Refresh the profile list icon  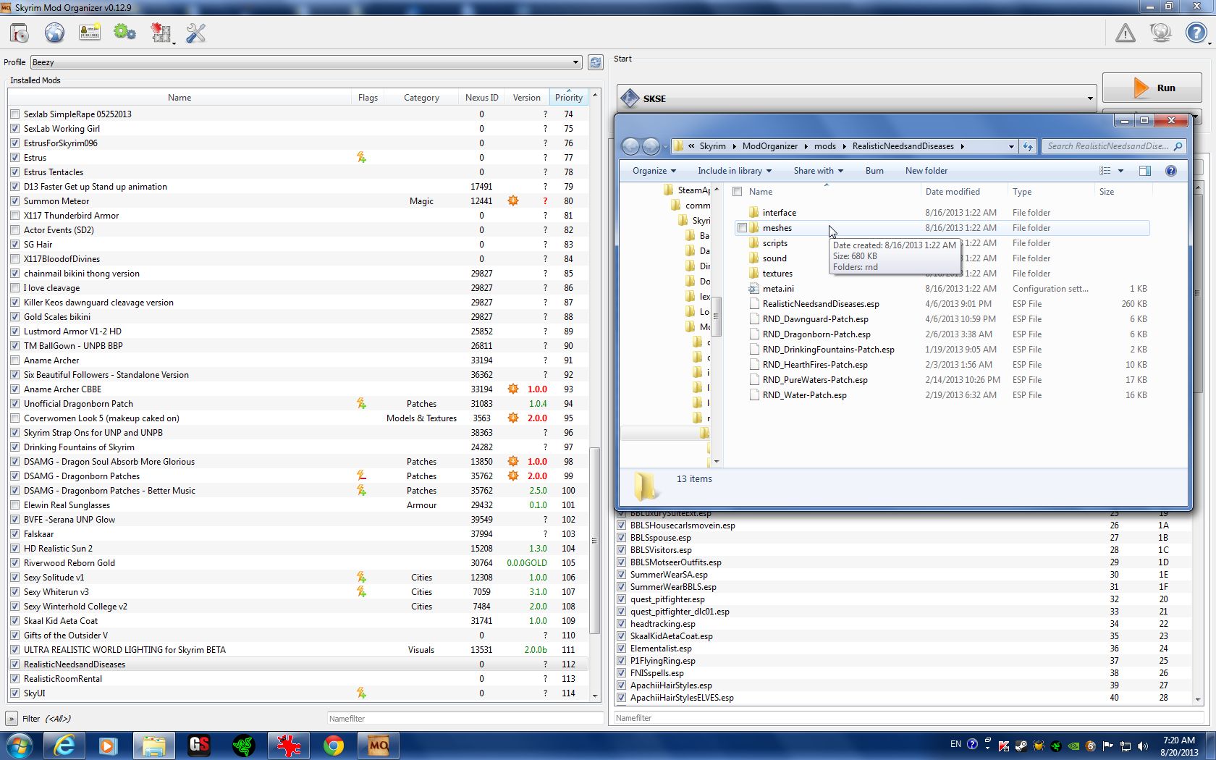click(x=595, y=62)
